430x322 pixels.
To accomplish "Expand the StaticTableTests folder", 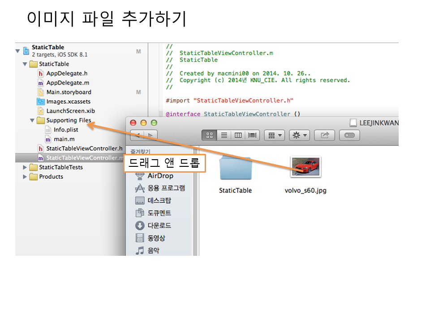I will [x=25, y=167].
